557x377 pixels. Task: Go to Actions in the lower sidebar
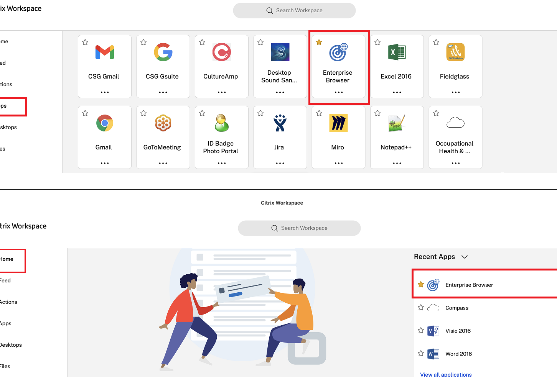(x=8, y=302)
